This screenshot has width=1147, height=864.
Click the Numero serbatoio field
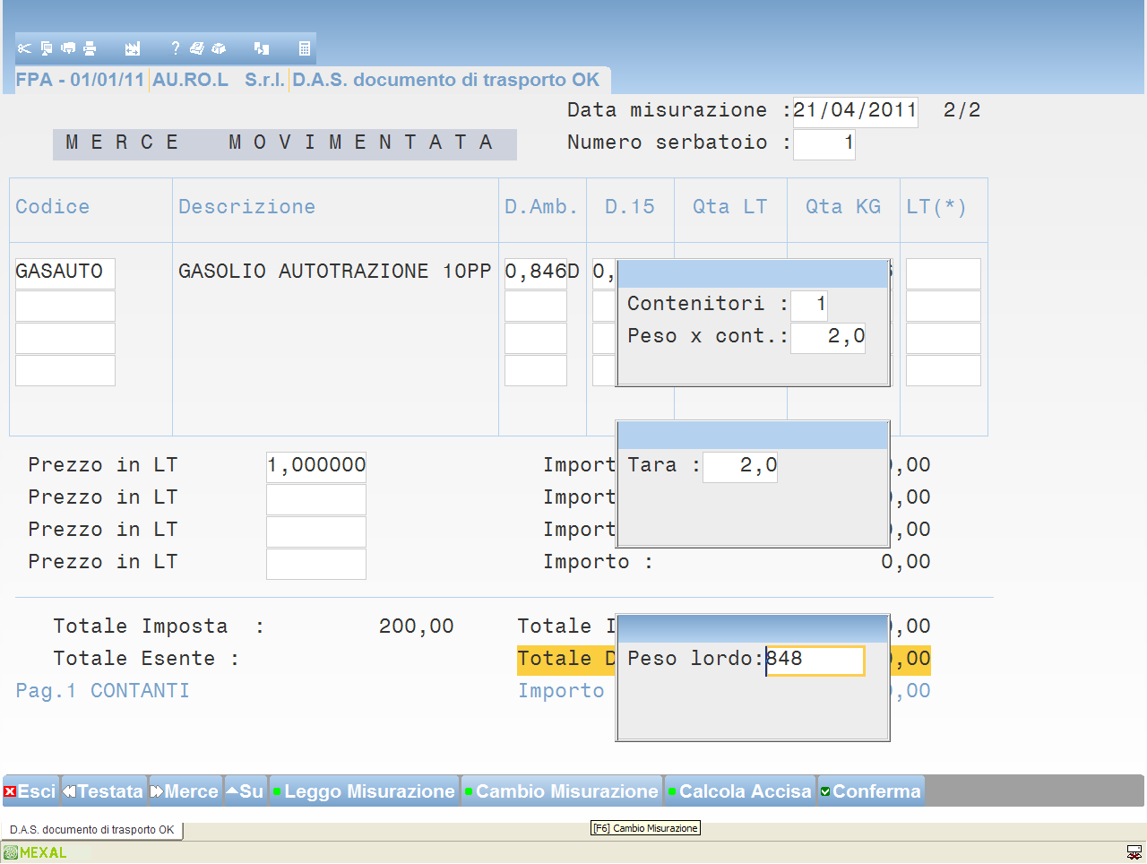tap(824, 143)
